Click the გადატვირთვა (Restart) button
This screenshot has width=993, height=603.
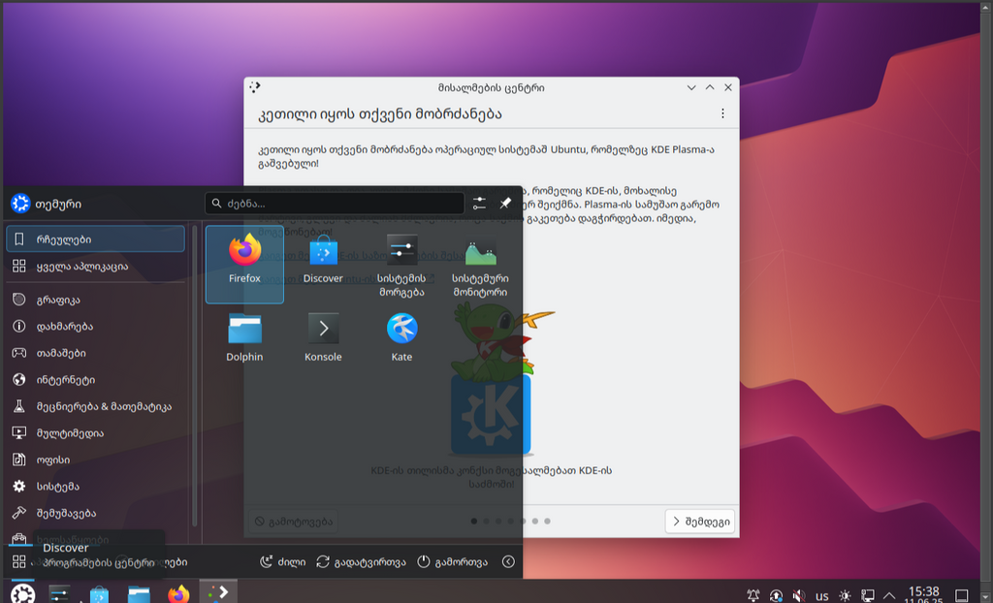coord(361,562)
